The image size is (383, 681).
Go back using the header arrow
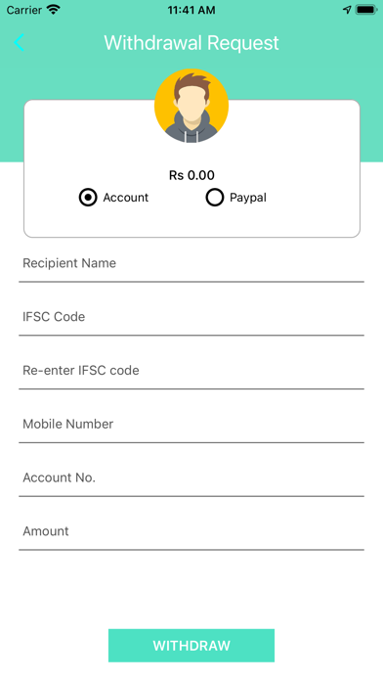coord(20,43)
